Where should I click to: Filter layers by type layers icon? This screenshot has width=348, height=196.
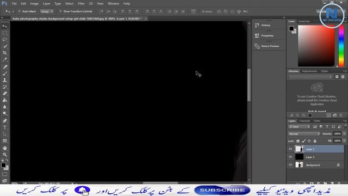[x=327, y=126]
